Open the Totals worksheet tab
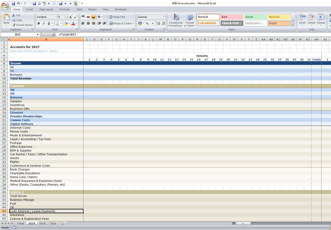The image size is (331, 230). pos(21,223)
